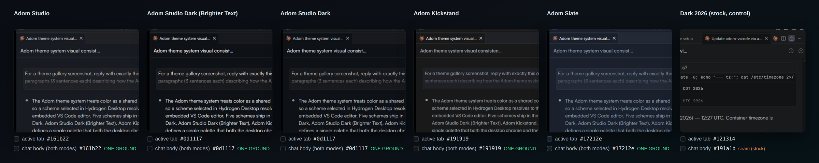Click the user prompt box in Adom Kickstand preview

pos(480,79)
